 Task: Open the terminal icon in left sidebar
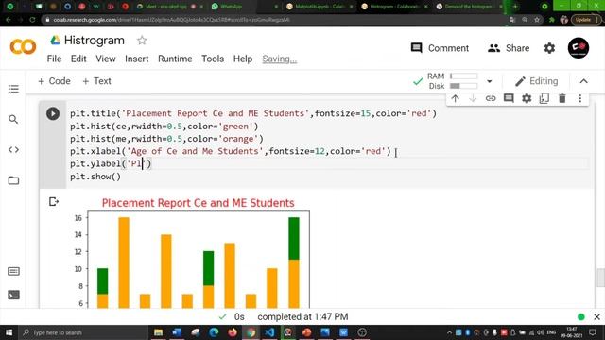coord(13,296)
